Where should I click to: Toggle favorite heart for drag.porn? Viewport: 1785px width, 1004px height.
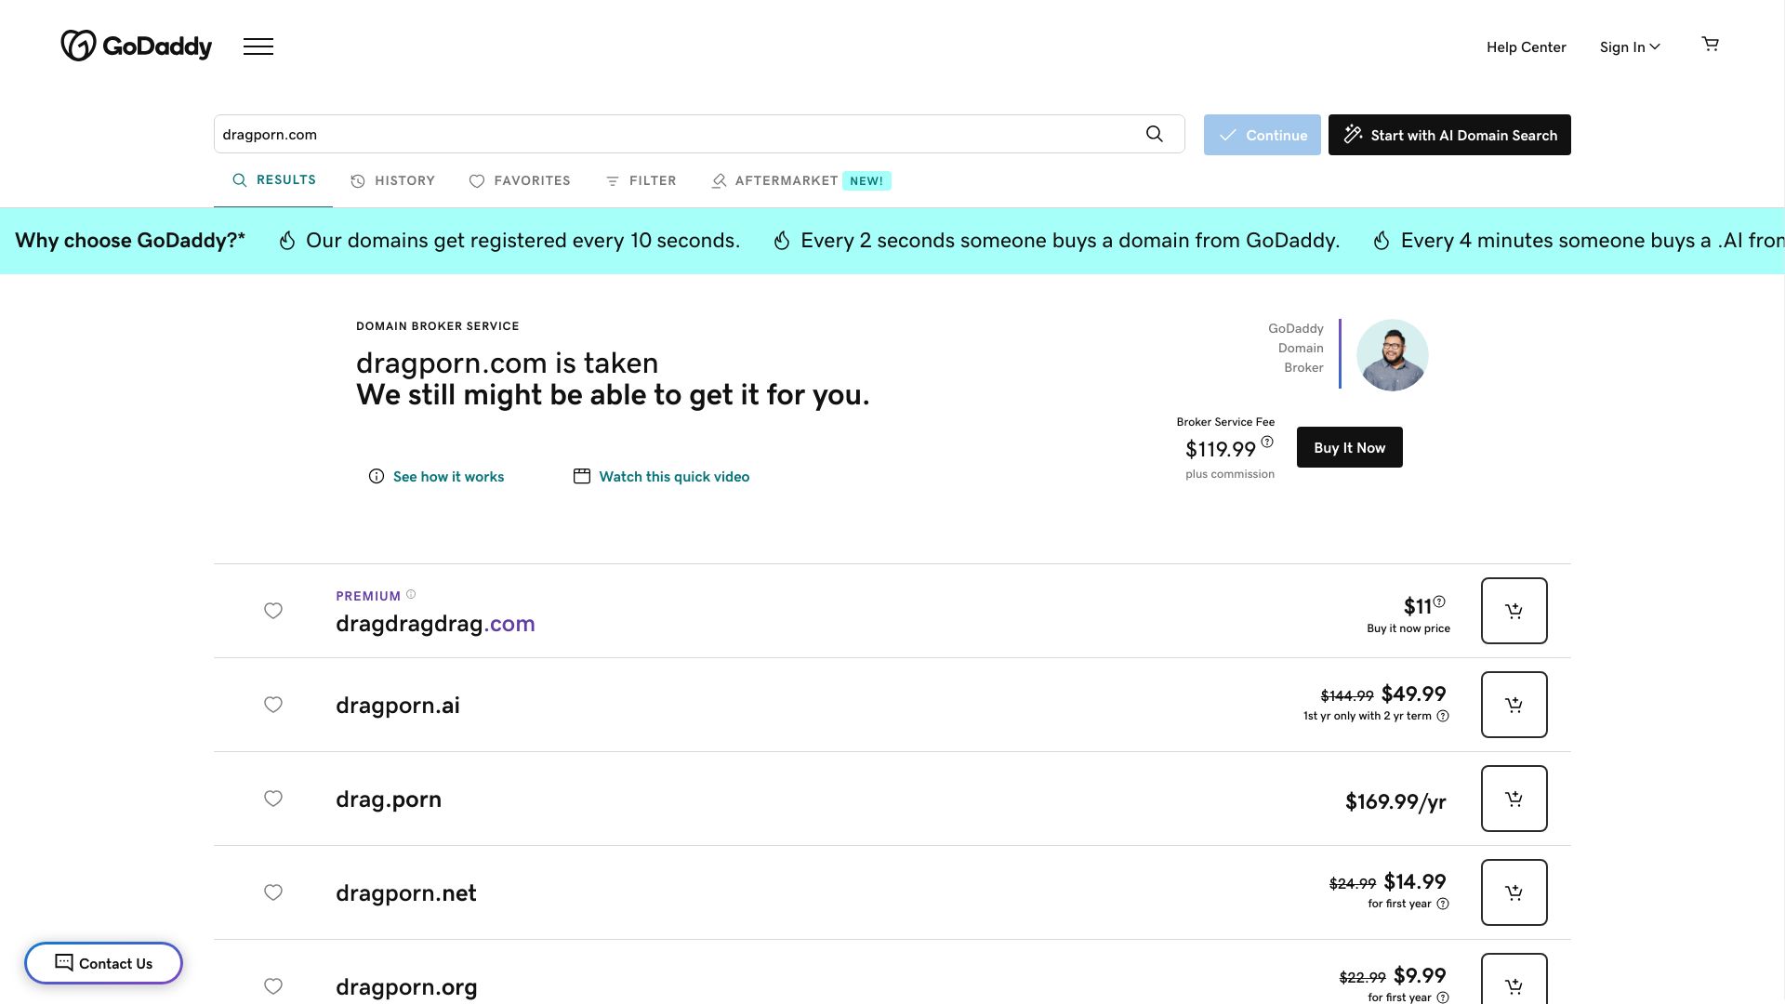(273, 799)
